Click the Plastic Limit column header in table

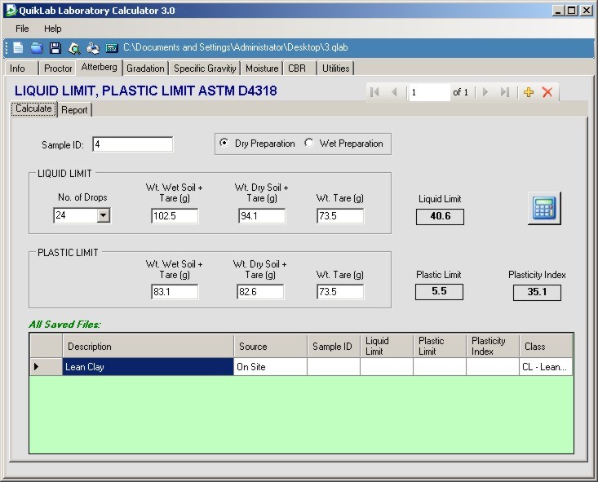click(x=440, y=347)
